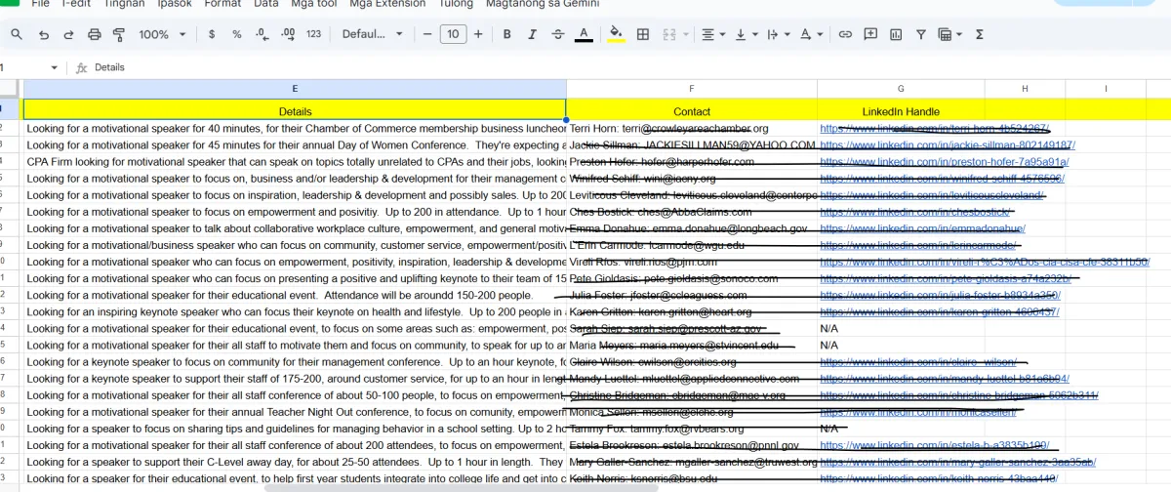Click the formula bar showing Details
Screen dimensions: 1171x492
[x=625, y=67]
